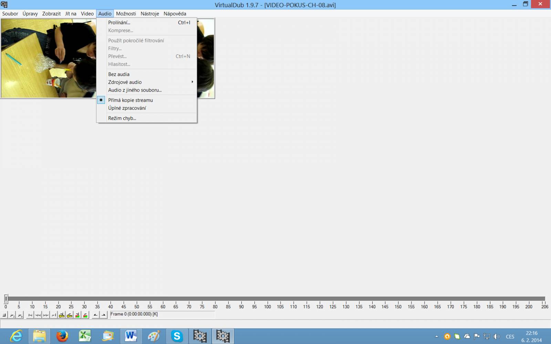Viewport: 551px width, 344px height.
Task: Open the Zobrazit menu
Action: click(52, 14)
